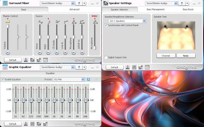Open the Bass Management tab
The image size is (204, 127).
click(155, 9)
